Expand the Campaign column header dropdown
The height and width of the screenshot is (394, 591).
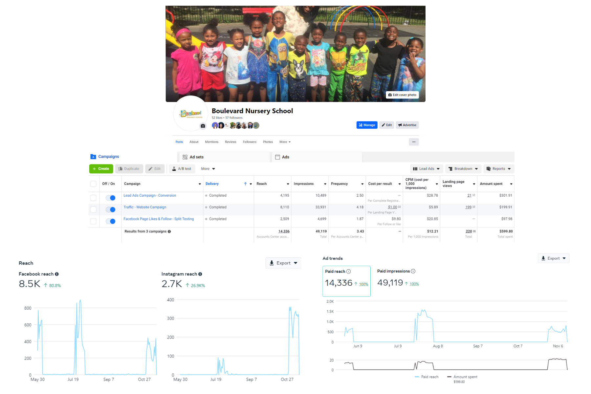(x=200, y=184)
